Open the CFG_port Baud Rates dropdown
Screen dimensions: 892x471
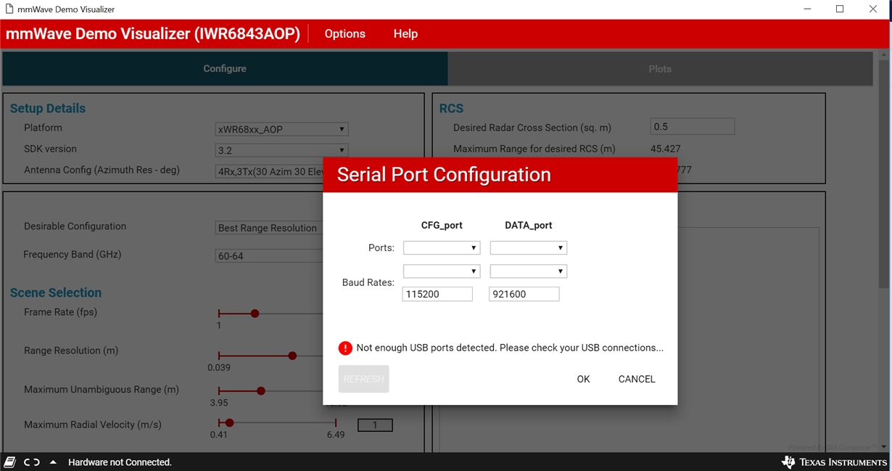tap(442, 271)
